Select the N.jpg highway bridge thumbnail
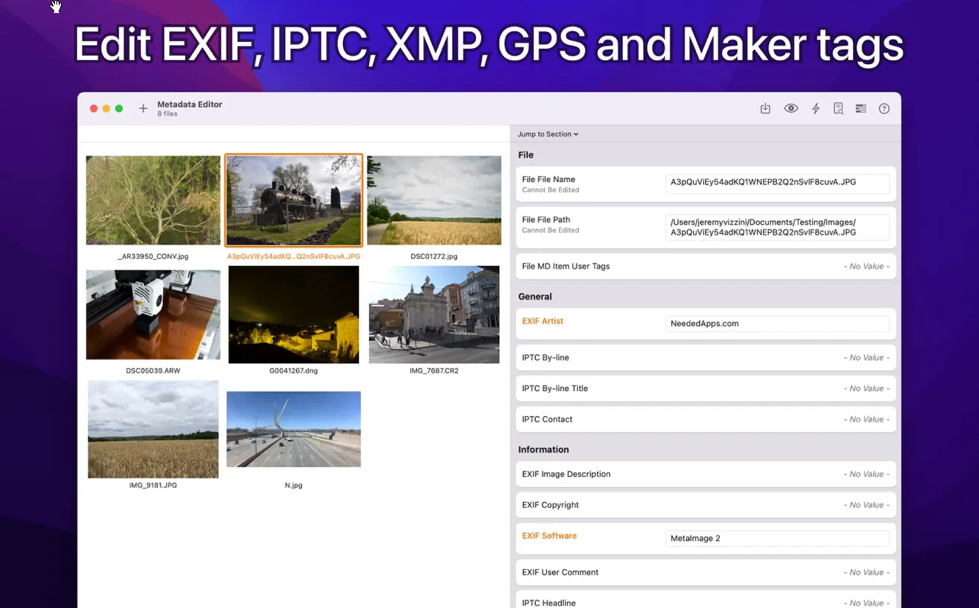The image size is (979, 608). point(294,429)
